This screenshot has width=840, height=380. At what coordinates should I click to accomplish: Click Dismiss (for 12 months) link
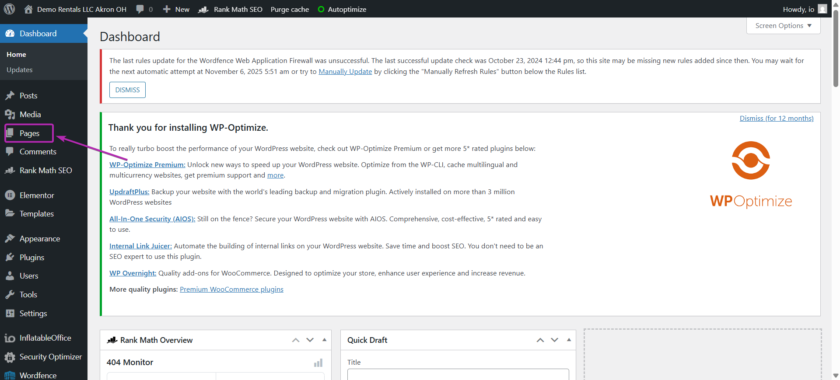click(x=777, y=119)
